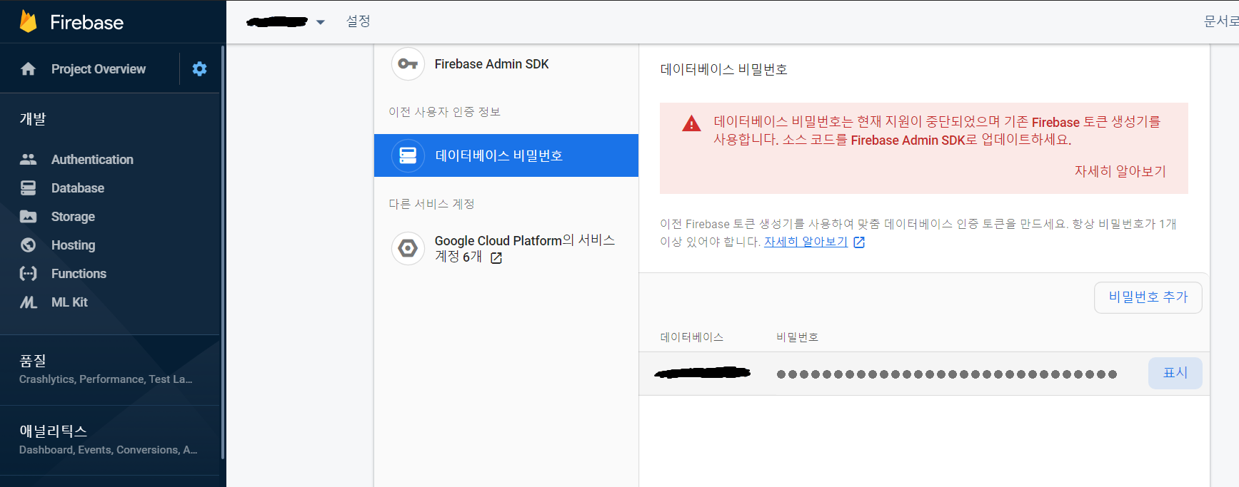Click the Project Overview home icon
The width and height of the screenshot is (1239, 487).
(x=28, y=68)
